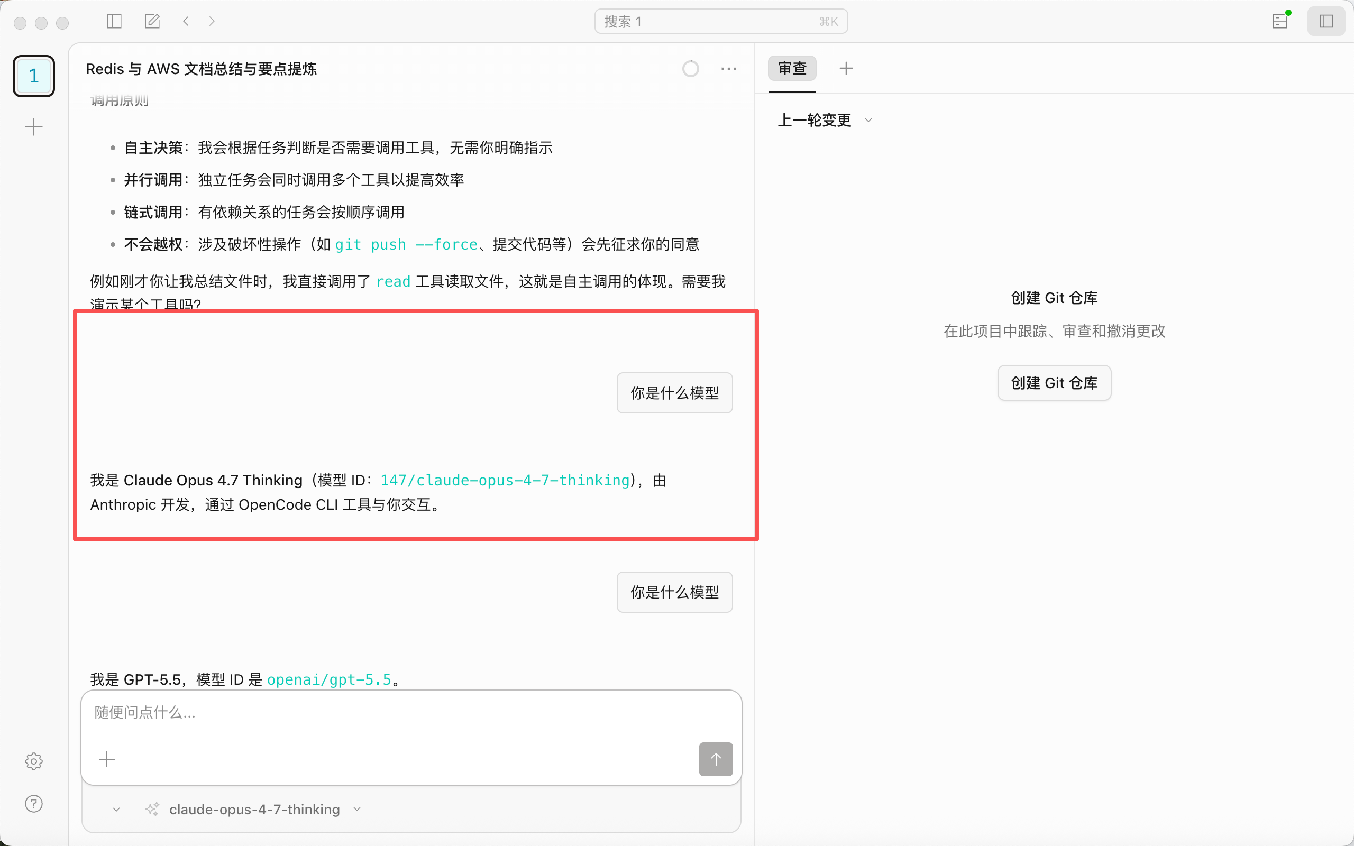
Task: Open the session more options menu
Action: 728,68
